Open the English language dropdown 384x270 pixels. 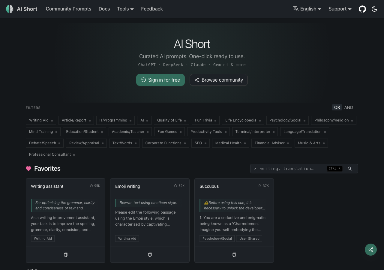coord(307,9)
